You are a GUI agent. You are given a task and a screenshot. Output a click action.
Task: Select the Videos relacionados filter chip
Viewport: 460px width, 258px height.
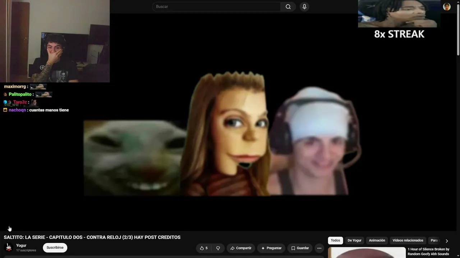[408, 240]
